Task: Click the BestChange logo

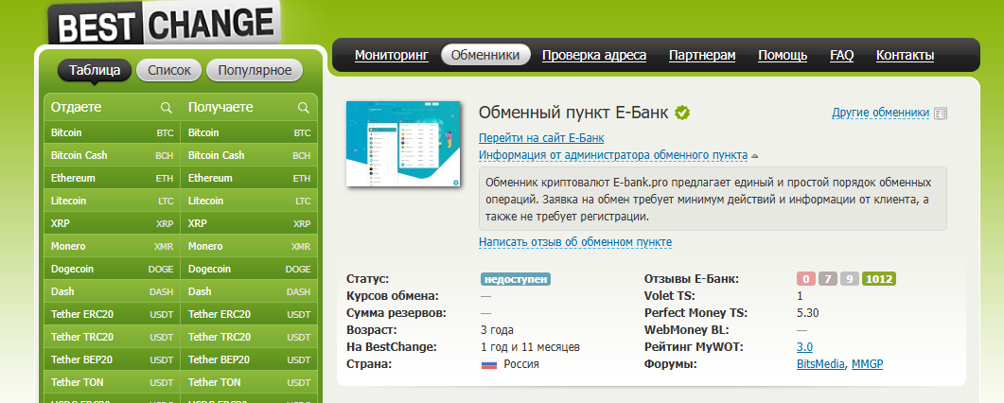Action: (x=164, y=24)
